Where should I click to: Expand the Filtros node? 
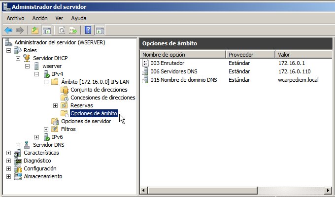(x=46, y=129)
